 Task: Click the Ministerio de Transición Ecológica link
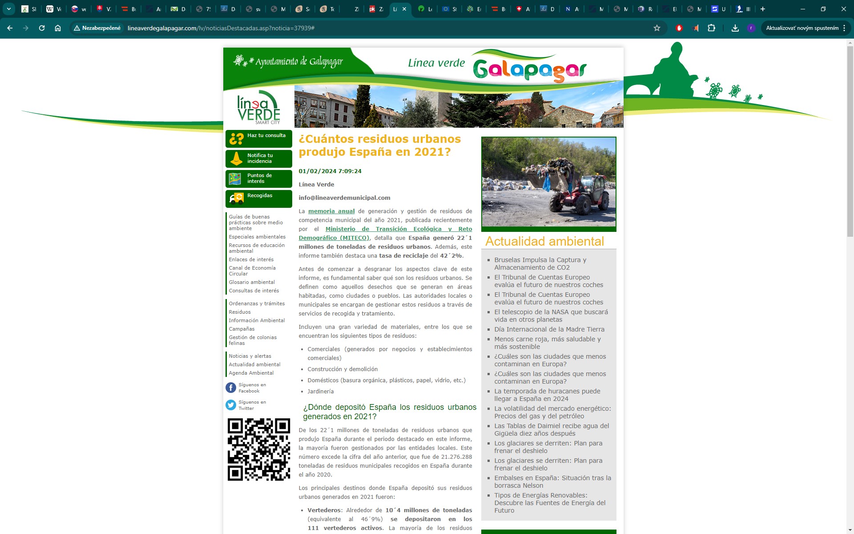(x=385, y=234)
